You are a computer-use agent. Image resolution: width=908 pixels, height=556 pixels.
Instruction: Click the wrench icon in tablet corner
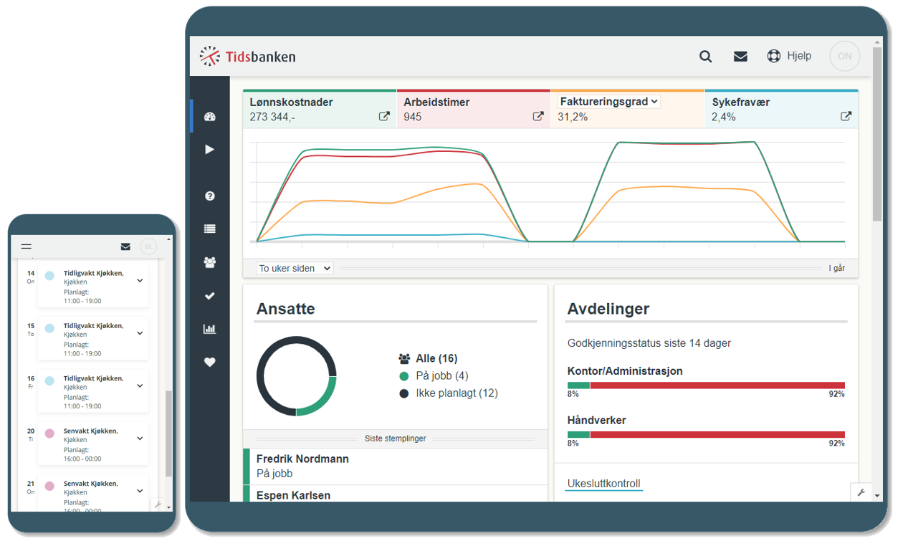tap(861, 493)
